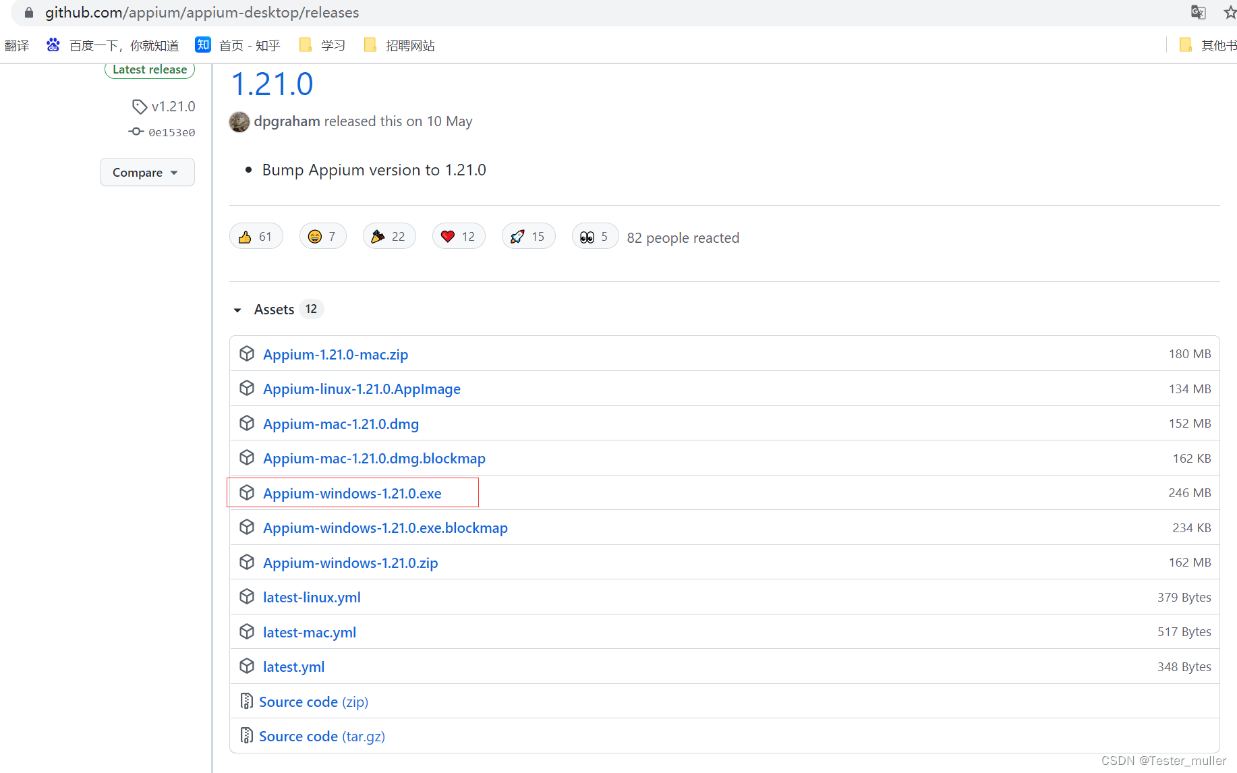Open the 1.21.0 release title
This screenshot has height=773, width=1237.
[x=272, y=85]
